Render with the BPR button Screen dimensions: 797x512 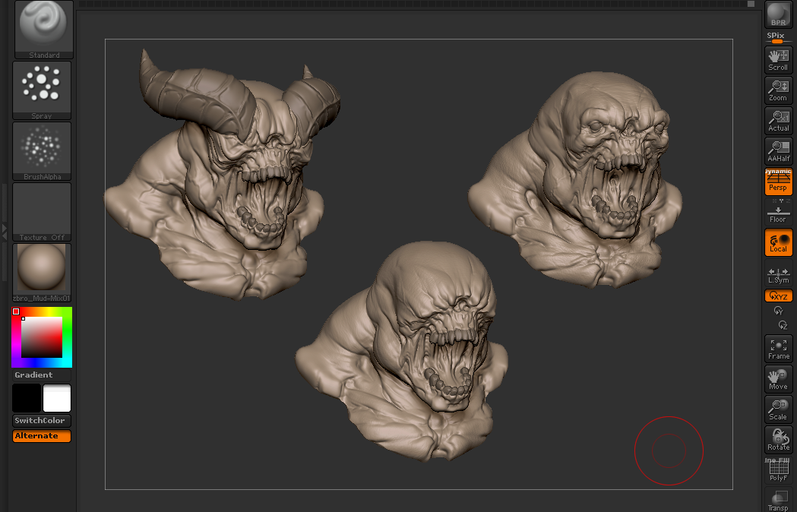tap(778, 14)
